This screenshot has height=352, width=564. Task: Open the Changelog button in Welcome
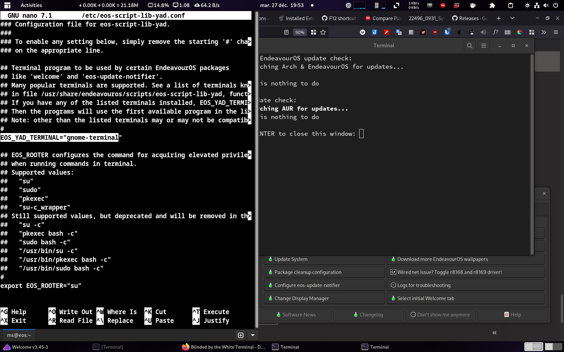(368, 315)
